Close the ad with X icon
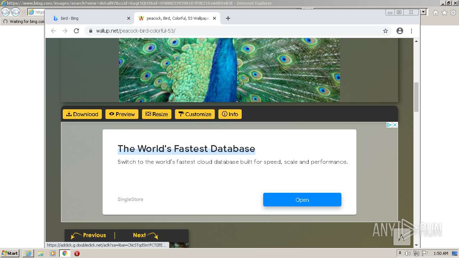459x258 pixels. click(395, 125)
